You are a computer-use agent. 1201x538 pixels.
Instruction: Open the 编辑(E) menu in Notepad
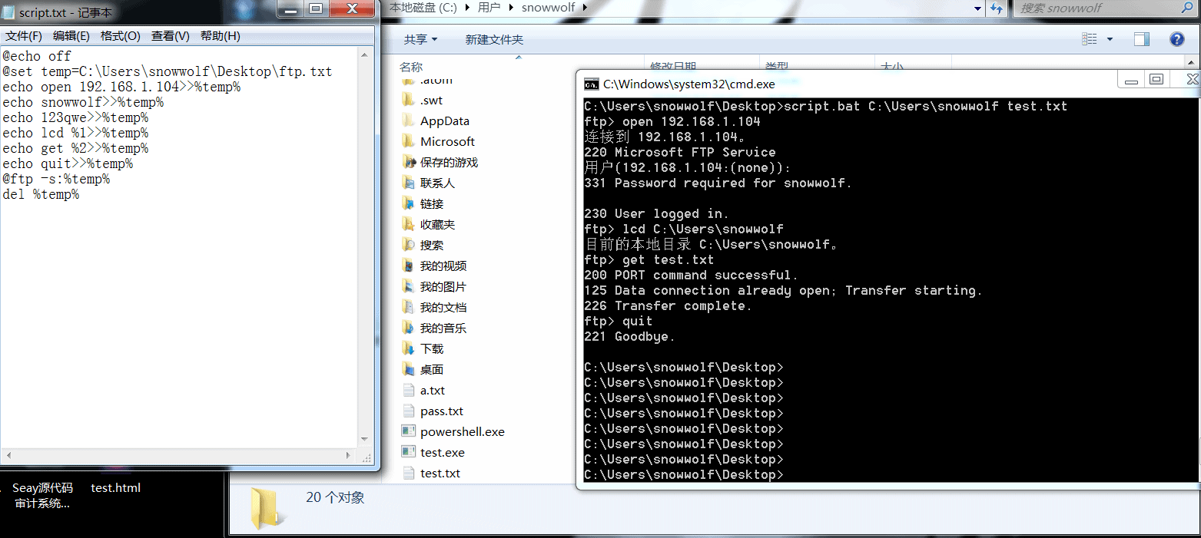point(71,36)
